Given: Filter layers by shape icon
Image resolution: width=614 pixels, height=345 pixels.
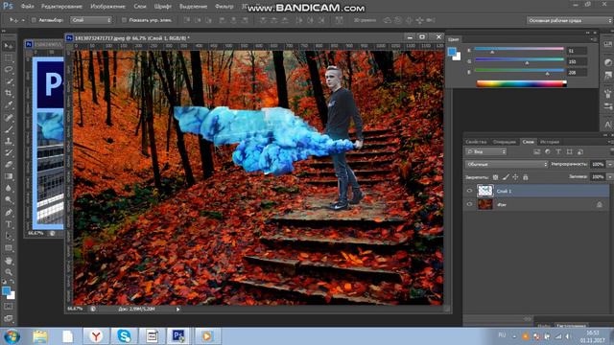Looking at the screenshot, I should point(569,151).
